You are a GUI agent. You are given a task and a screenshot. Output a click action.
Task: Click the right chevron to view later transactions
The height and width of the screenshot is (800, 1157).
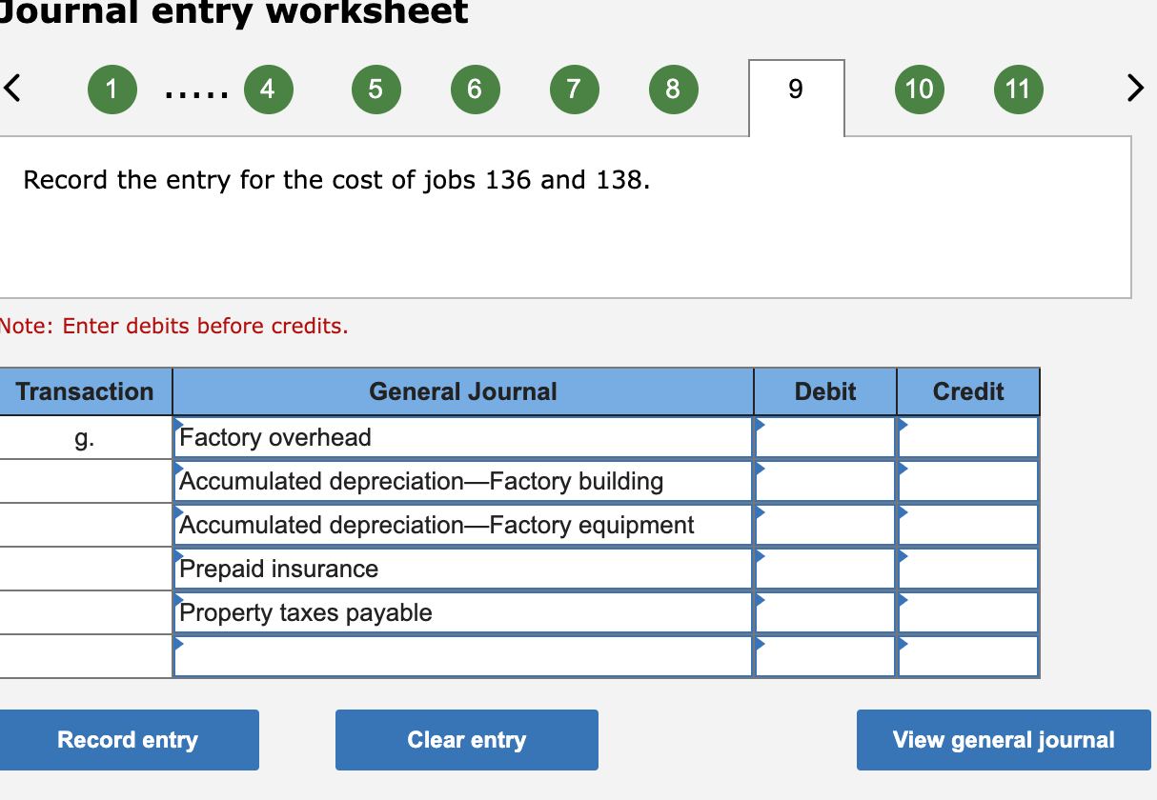click(1136, 88)
